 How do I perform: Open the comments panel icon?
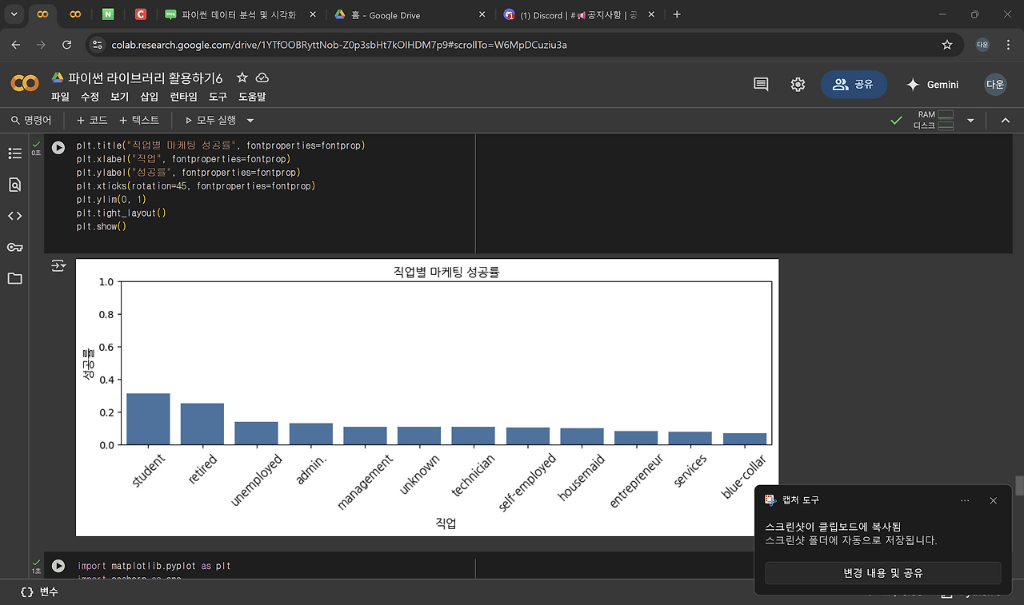pos(759,84)
